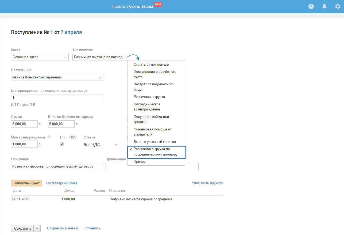Focus the principal contract number field
The image size is (344, 235).
point(57,98)
